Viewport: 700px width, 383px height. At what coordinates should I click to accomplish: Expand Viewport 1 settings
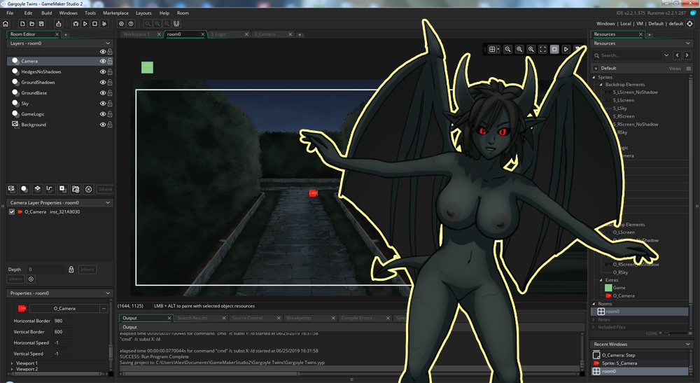tap(12, 363)
